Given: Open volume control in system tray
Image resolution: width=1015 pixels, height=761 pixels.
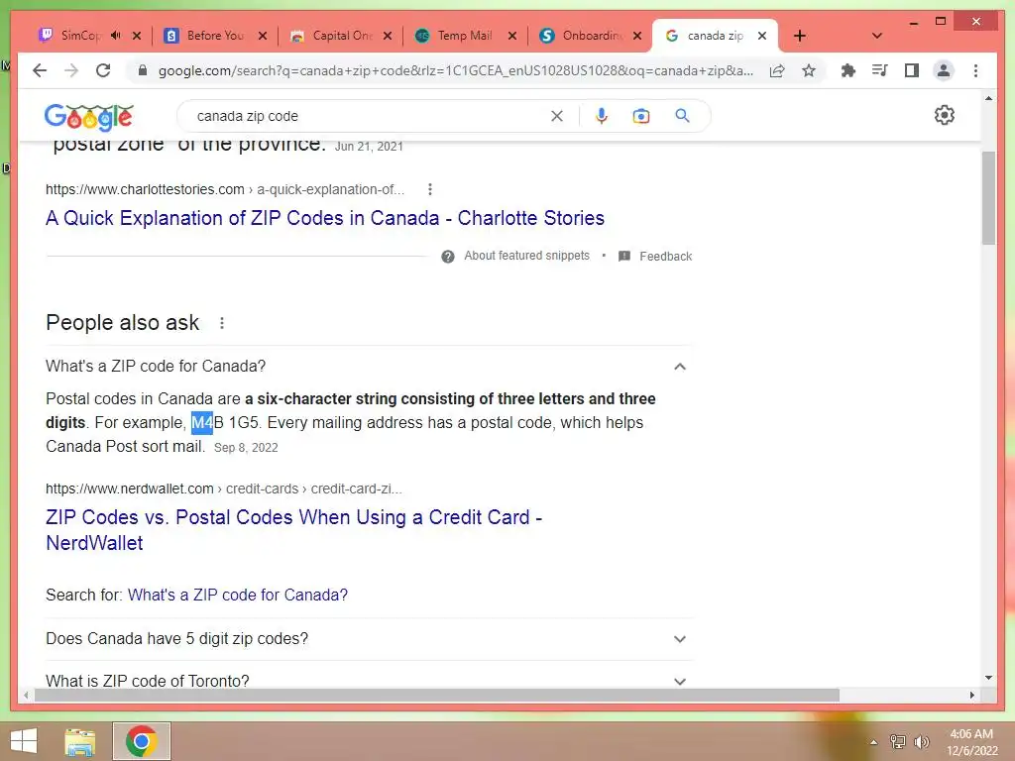Looking at the screenshot, I should coord(921,741).
